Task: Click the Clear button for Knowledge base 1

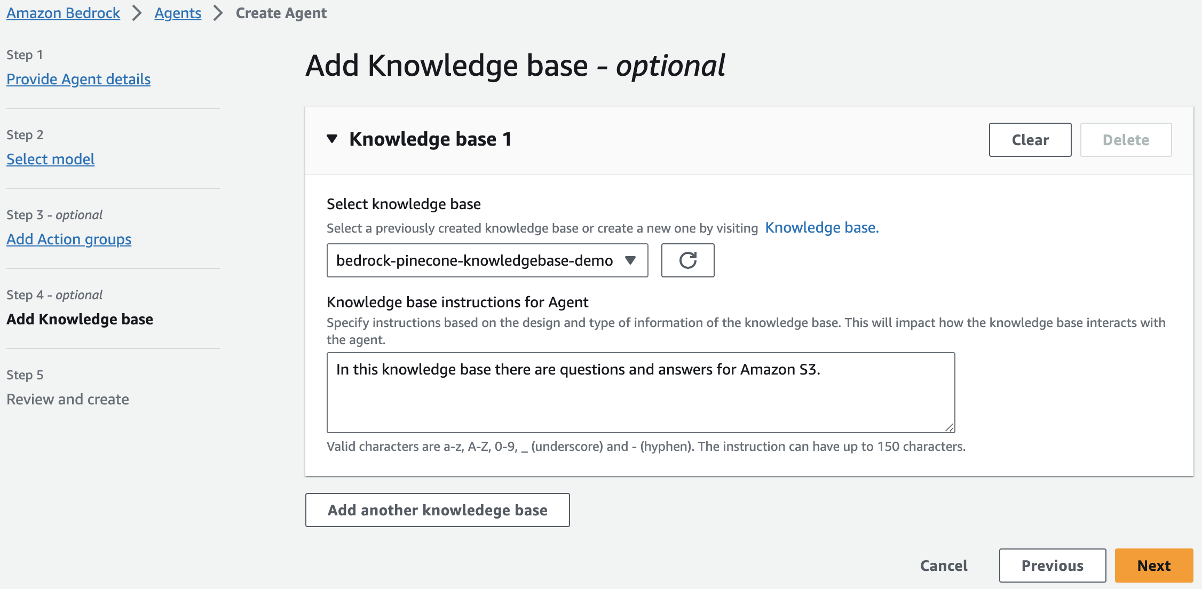Action: click(x=1030, y=139)
